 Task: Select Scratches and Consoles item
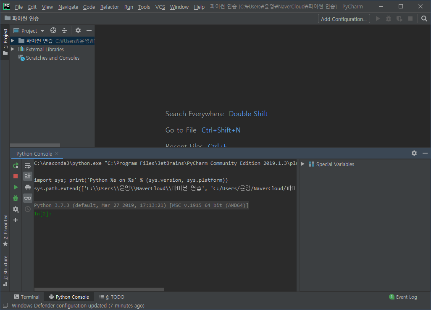click(x=53, y=58)
